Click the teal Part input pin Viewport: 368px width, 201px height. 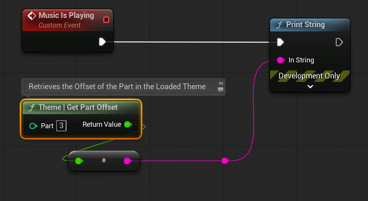(x=33, y=126)
